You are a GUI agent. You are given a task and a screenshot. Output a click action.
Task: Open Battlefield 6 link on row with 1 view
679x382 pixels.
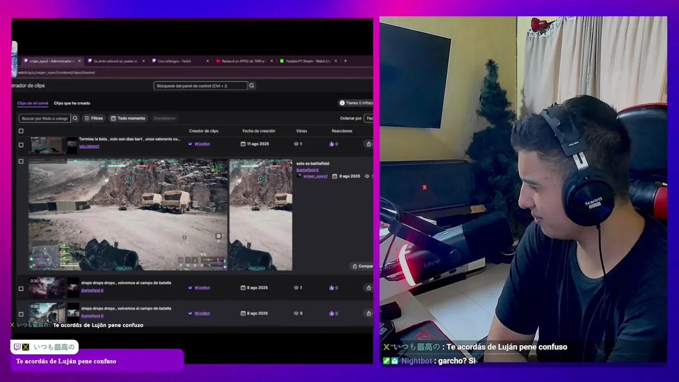[x=92, y=290]
